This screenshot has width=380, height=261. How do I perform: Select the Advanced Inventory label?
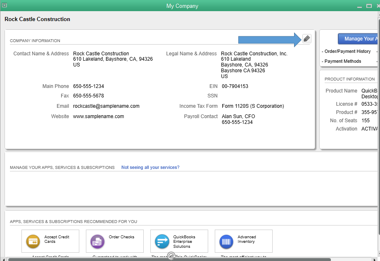247,239
